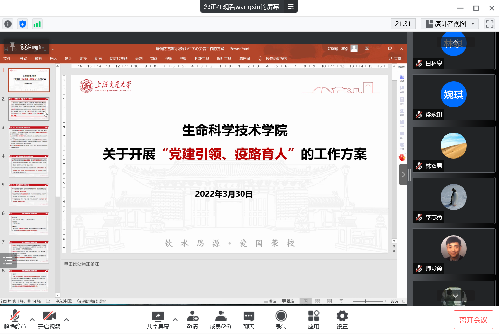Viewport: 499px width, 334px height.
Task: Enter full screen mode
Action: 490,24
